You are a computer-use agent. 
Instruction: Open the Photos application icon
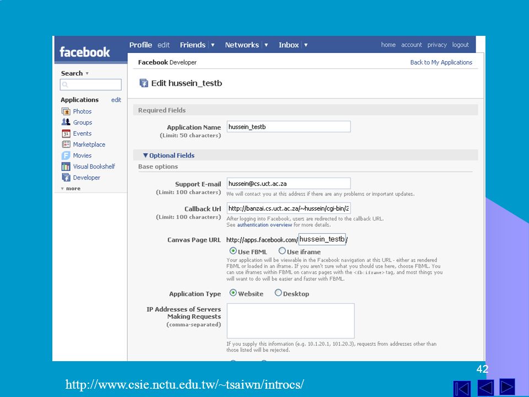66,111
